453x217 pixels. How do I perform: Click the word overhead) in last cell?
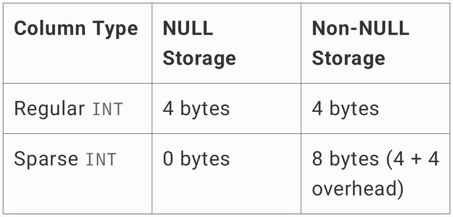pos(358,189)
